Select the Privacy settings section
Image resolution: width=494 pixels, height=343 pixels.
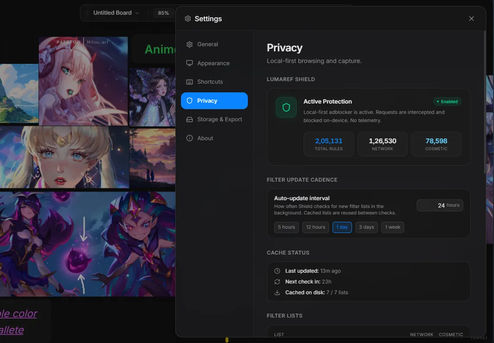[214, 101]
